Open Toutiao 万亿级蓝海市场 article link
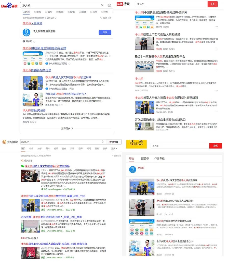 click(x=160, y=120)
